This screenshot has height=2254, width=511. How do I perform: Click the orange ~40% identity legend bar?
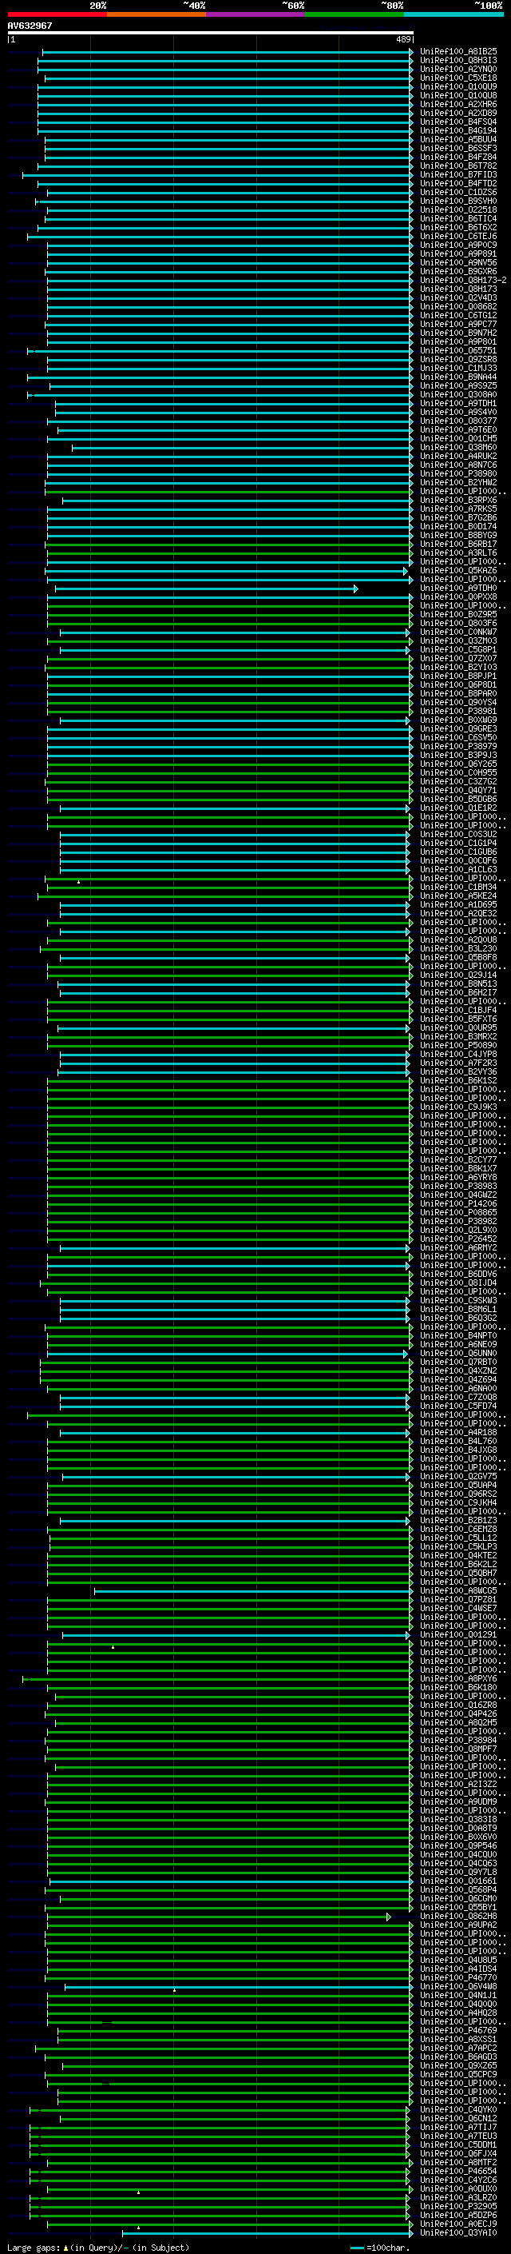click(156, 14)
